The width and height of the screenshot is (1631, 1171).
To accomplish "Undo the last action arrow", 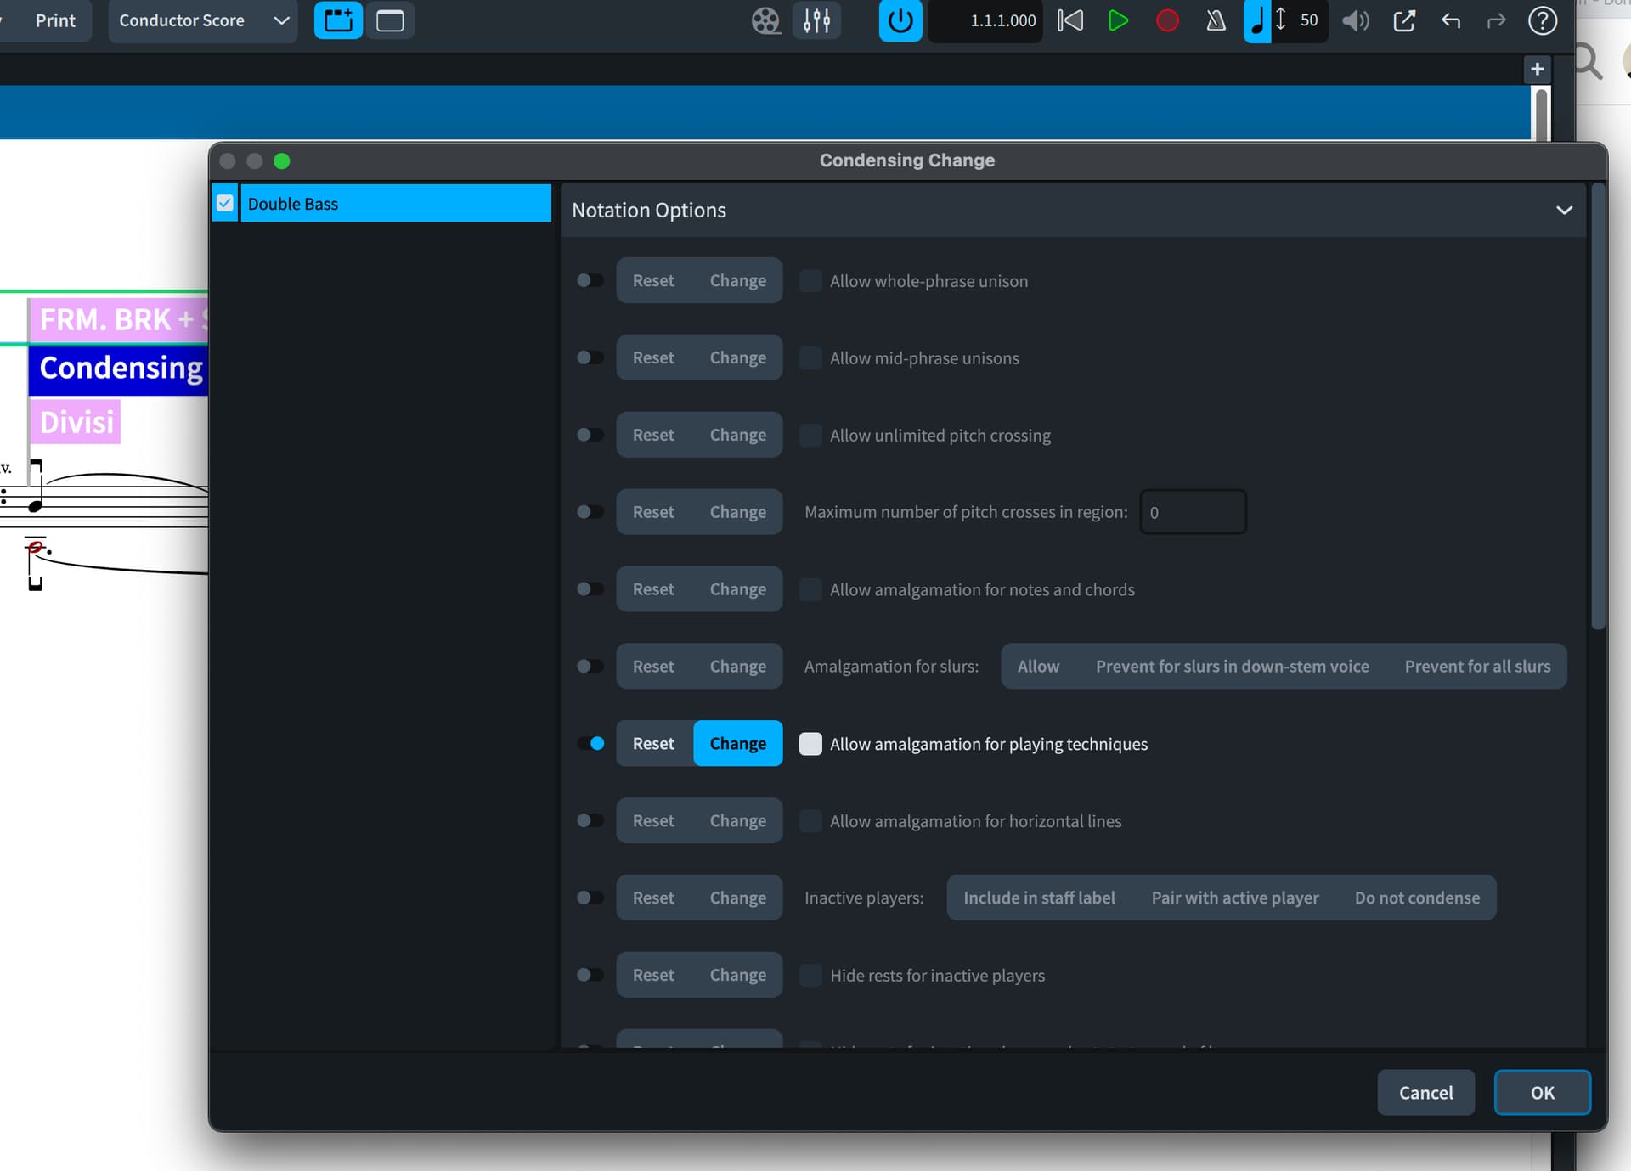I will [x=1451, y=20].
